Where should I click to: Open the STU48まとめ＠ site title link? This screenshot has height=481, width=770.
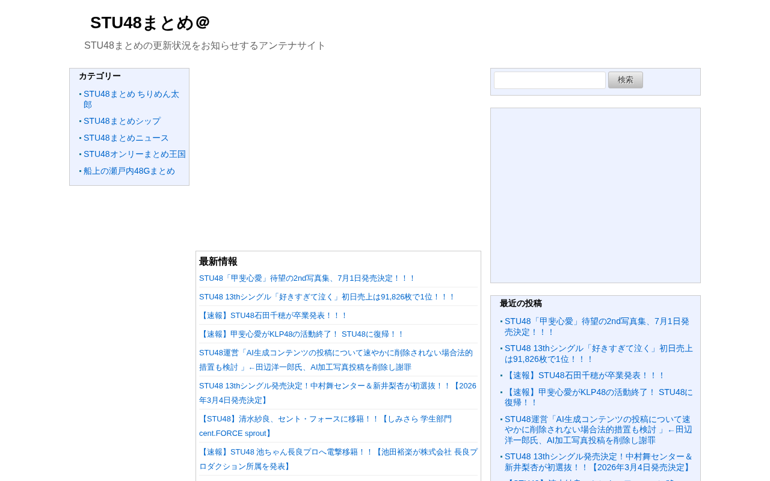(150, 23)
